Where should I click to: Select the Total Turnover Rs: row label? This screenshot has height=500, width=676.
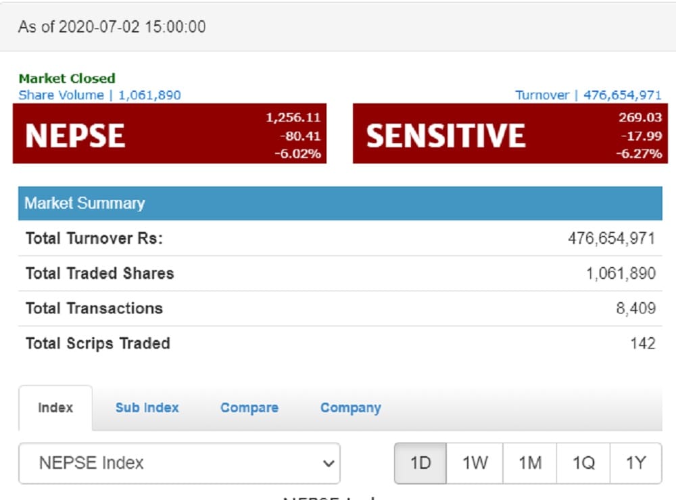[x=94, y=239]
